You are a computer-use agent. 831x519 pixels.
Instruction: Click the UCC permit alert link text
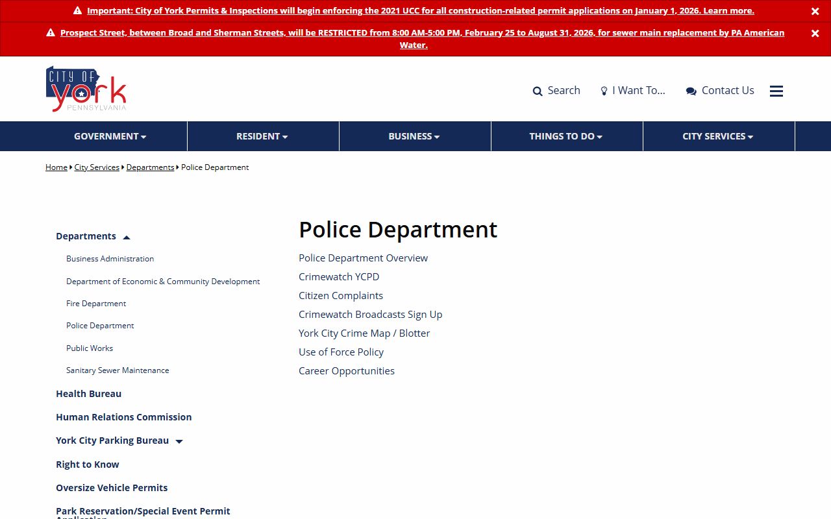pos(421,11)
